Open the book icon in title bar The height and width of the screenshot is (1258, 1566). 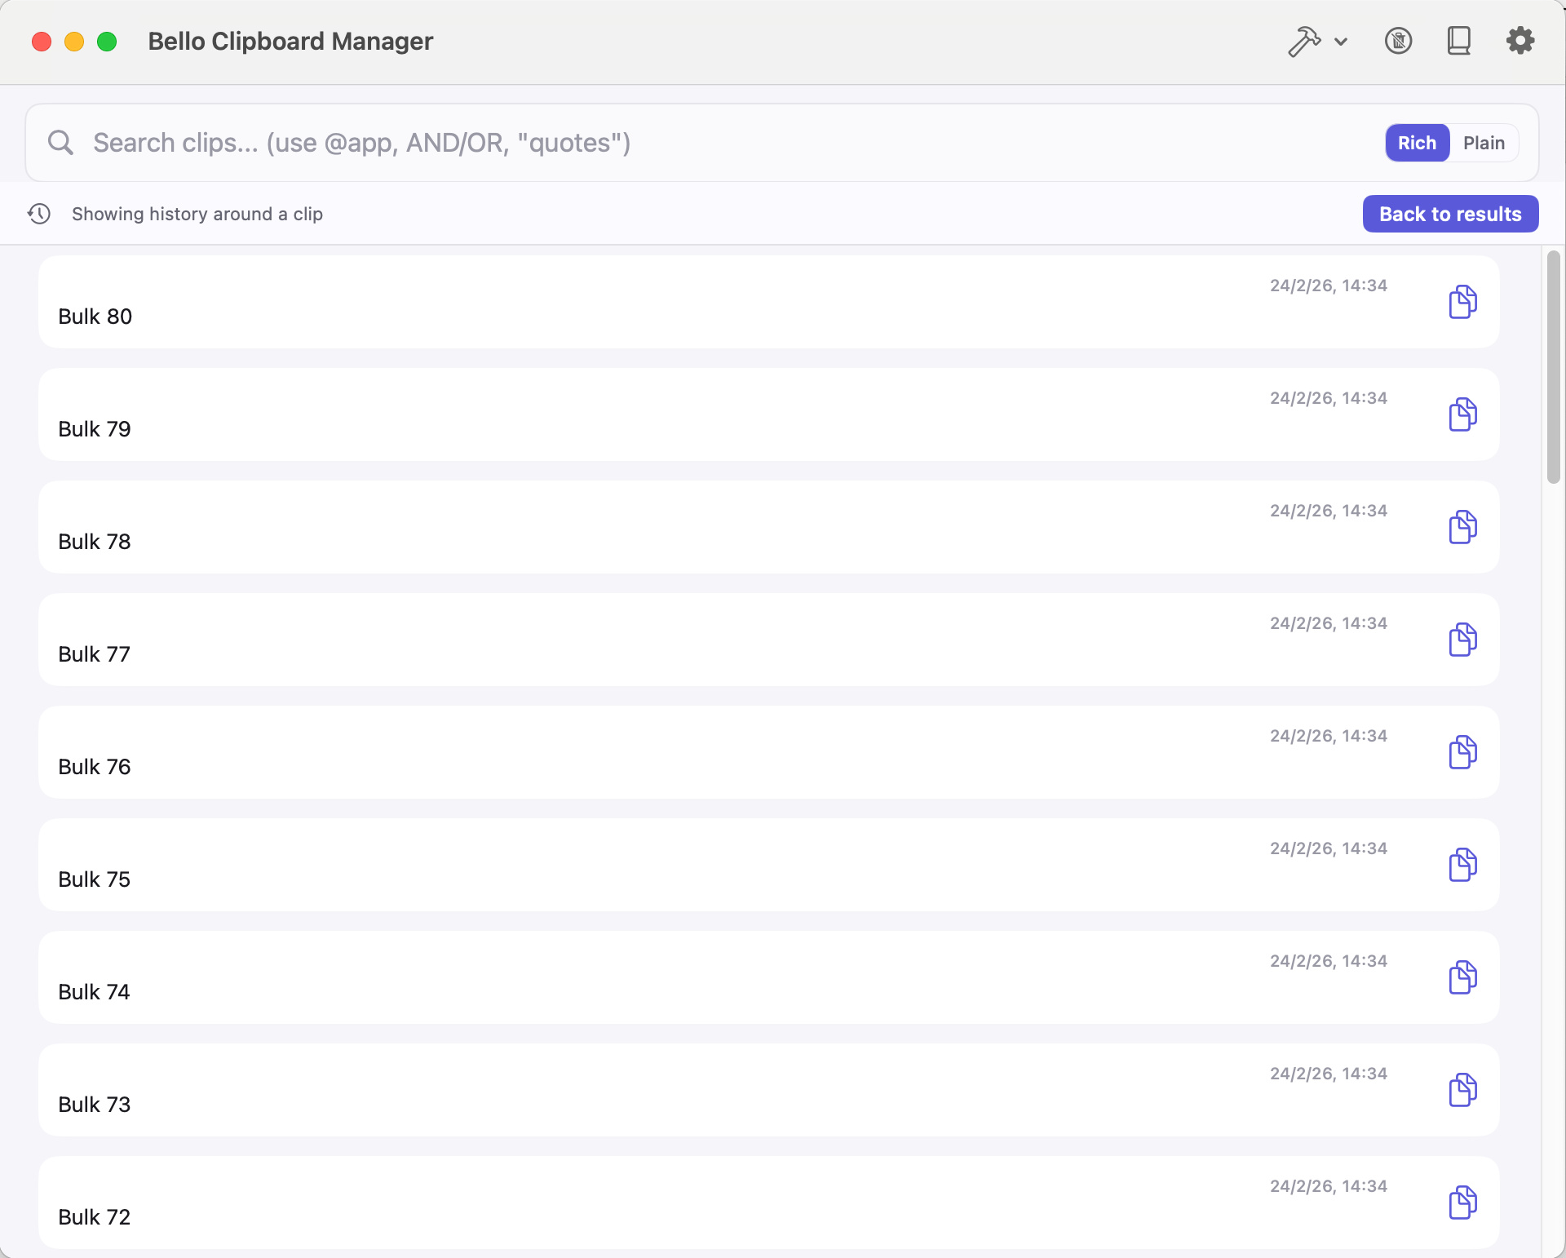[x=1458, y=41]
